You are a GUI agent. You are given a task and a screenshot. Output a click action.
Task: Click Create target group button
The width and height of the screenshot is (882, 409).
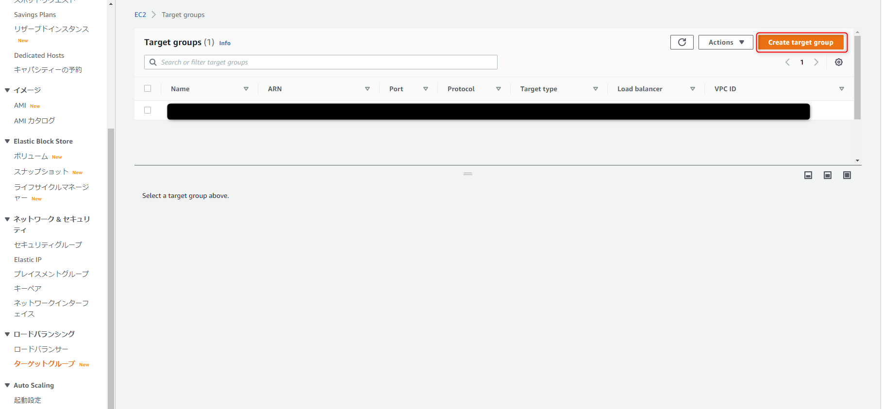pyautogui.click(x=801, y=42)
